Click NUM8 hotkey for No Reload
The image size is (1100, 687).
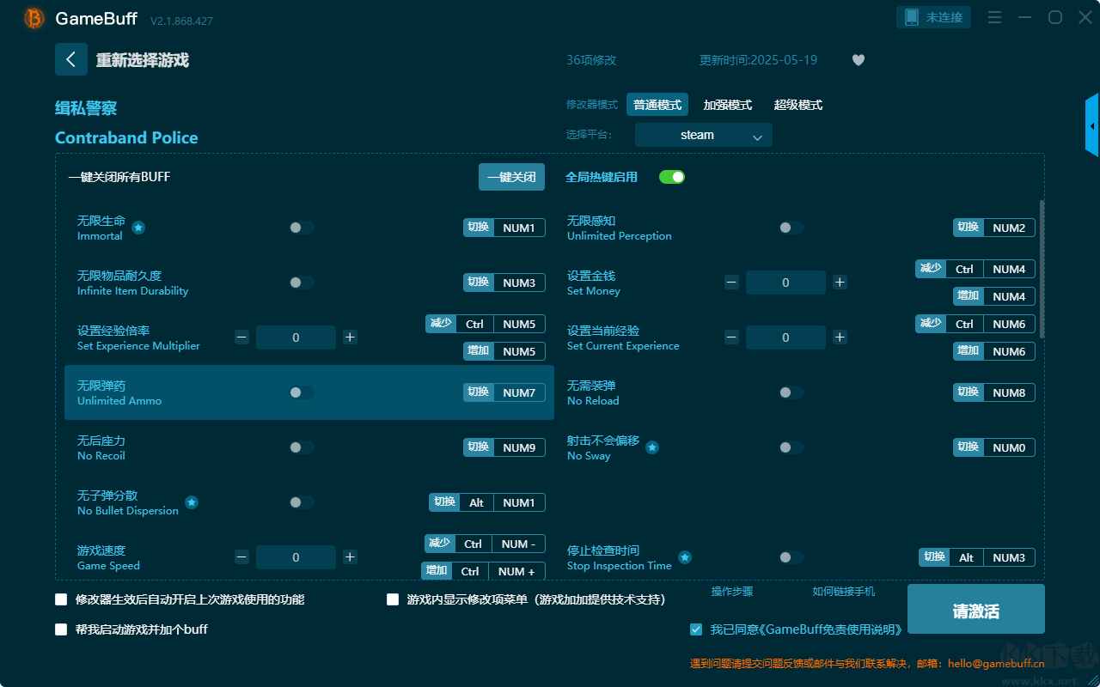994,392
